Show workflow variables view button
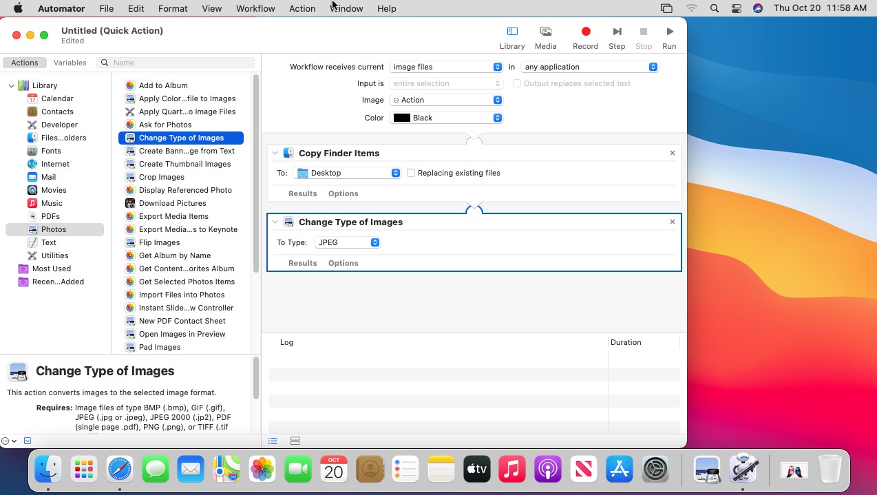The width and height of the screenshot is (877, 495). coord(295,441)
